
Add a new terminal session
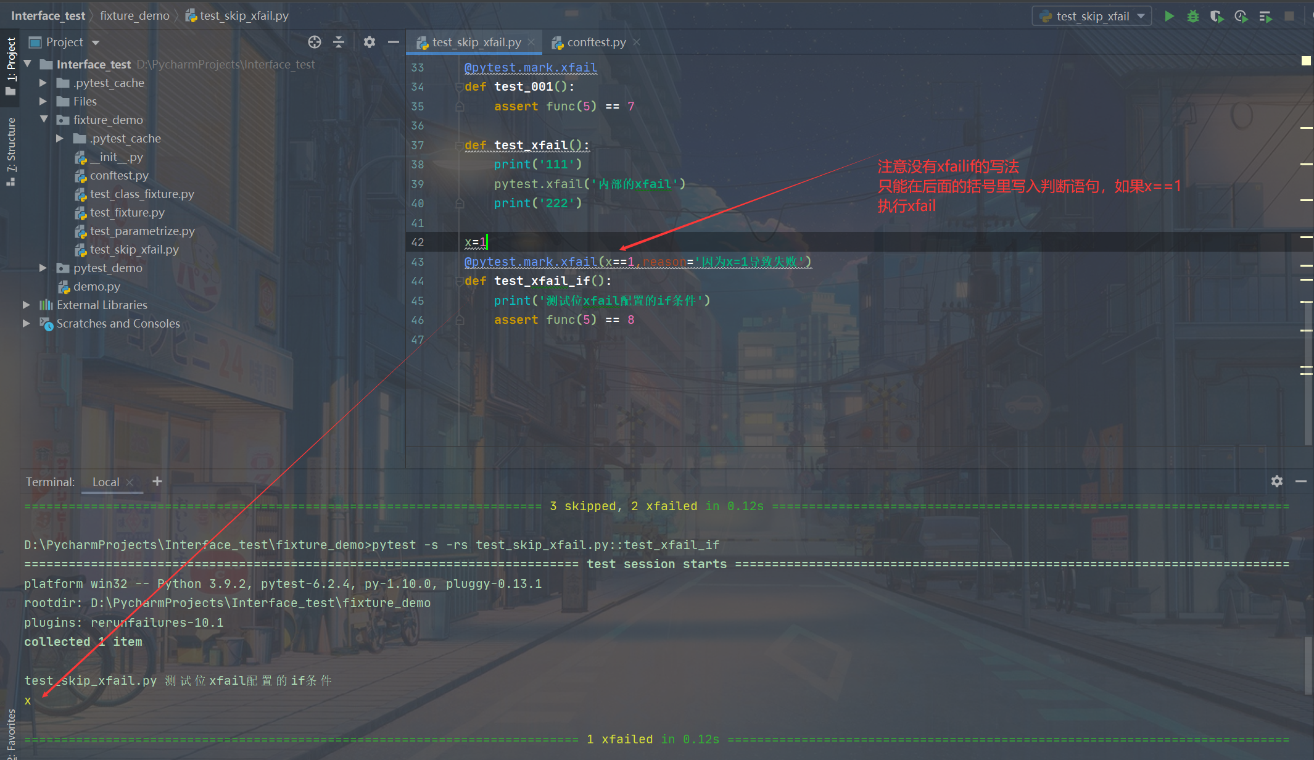click(157, 481)
